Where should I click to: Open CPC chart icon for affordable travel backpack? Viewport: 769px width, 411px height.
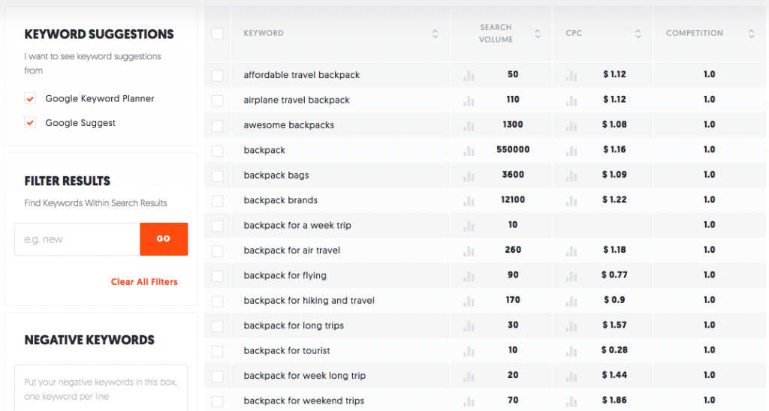pyautogui.click(x=571, y=76)
